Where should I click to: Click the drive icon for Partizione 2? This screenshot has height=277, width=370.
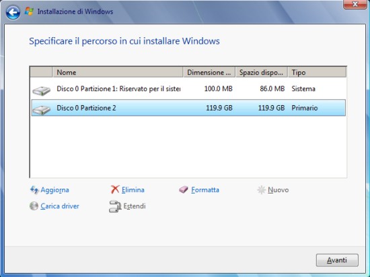coord(41,110)
